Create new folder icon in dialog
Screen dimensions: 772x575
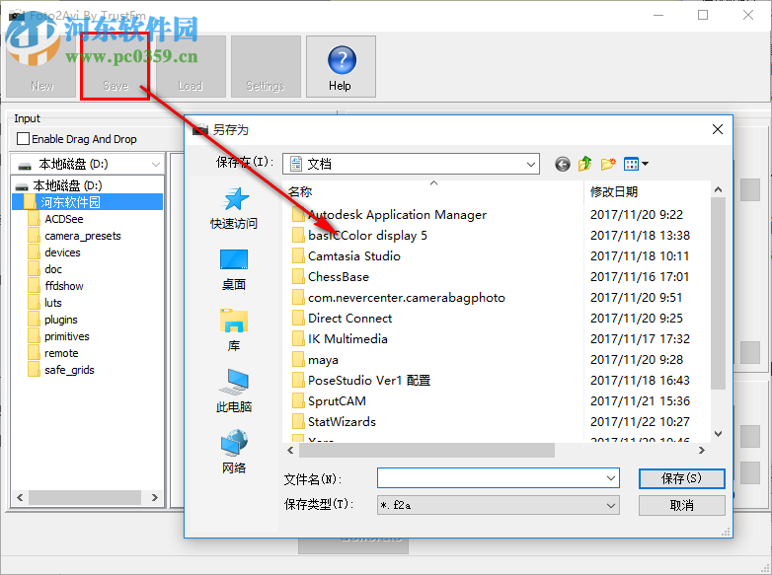(608, 164)
